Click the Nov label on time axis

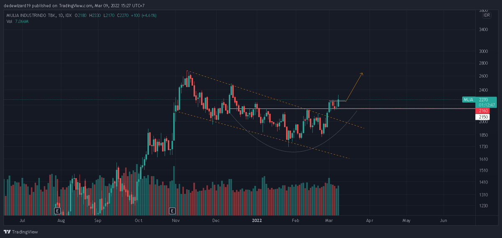pos(176,220)
